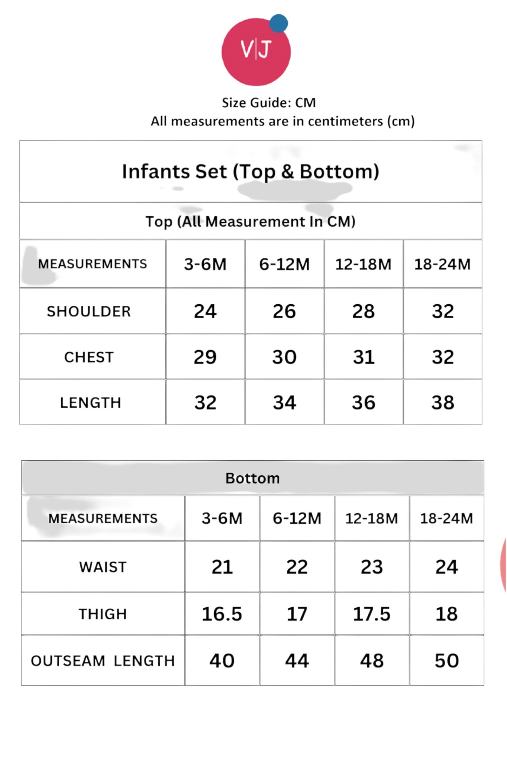This screenshot has height=760, width=507.
Task: Click the SHOULDER row label
Action: [89, 311]
